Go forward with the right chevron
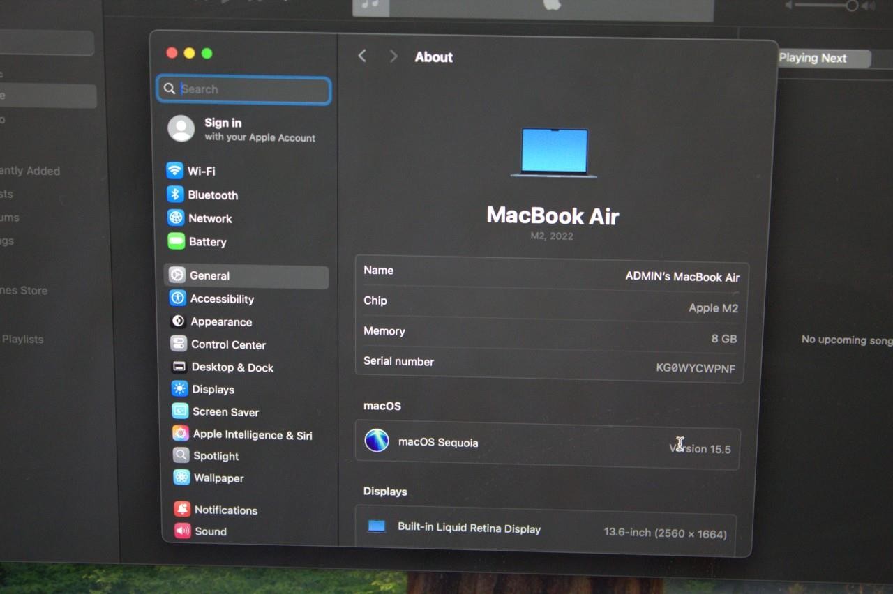 pos(393,56)
